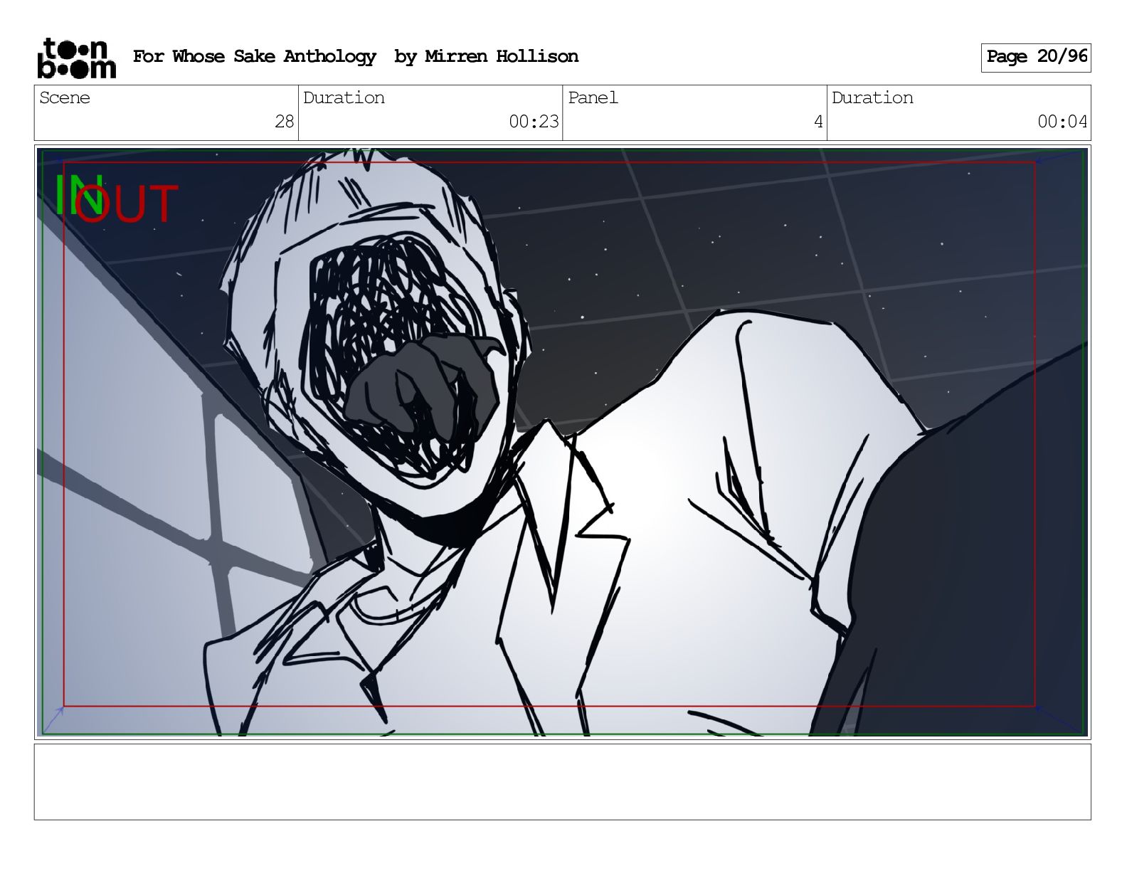This screenshot has width=1127, height=871.
Task: Click the author name 'by Mirren Hollison'
Action: (487, 56)
